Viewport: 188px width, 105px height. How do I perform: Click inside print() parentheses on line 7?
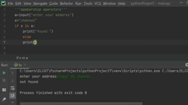pos(35,42)
